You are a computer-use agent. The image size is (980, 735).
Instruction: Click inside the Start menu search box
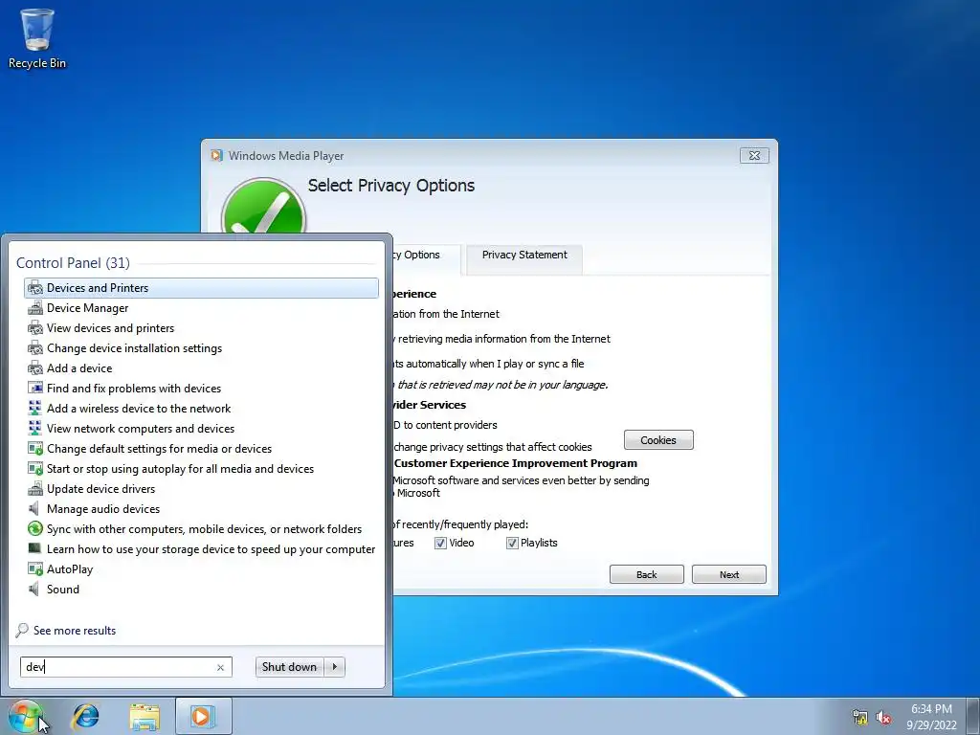118,667
